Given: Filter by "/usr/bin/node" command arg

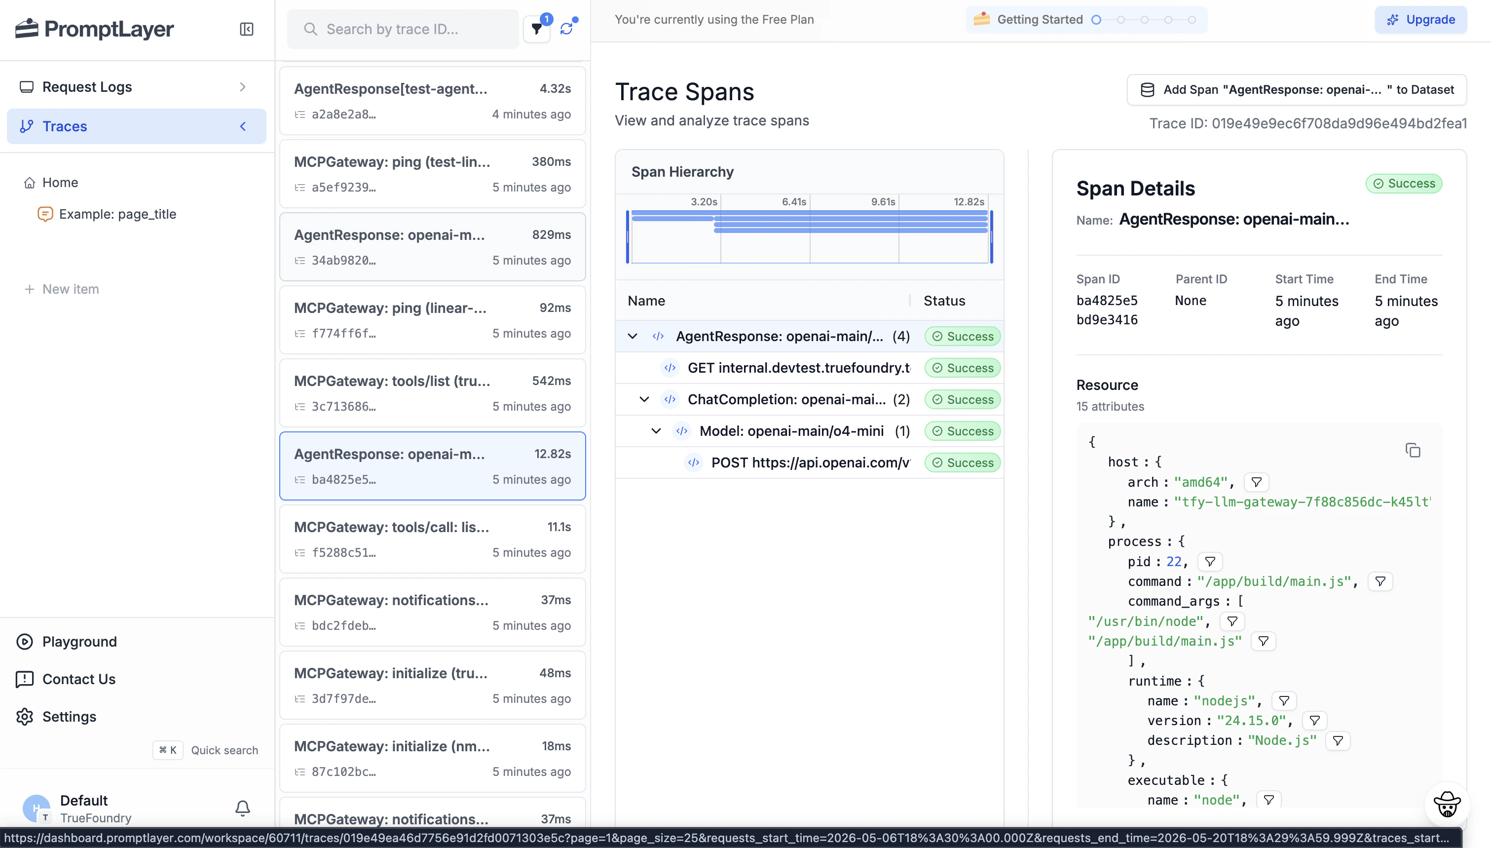Looking at the screenshot, I should pyautogui.click(x=1231, y=621).
